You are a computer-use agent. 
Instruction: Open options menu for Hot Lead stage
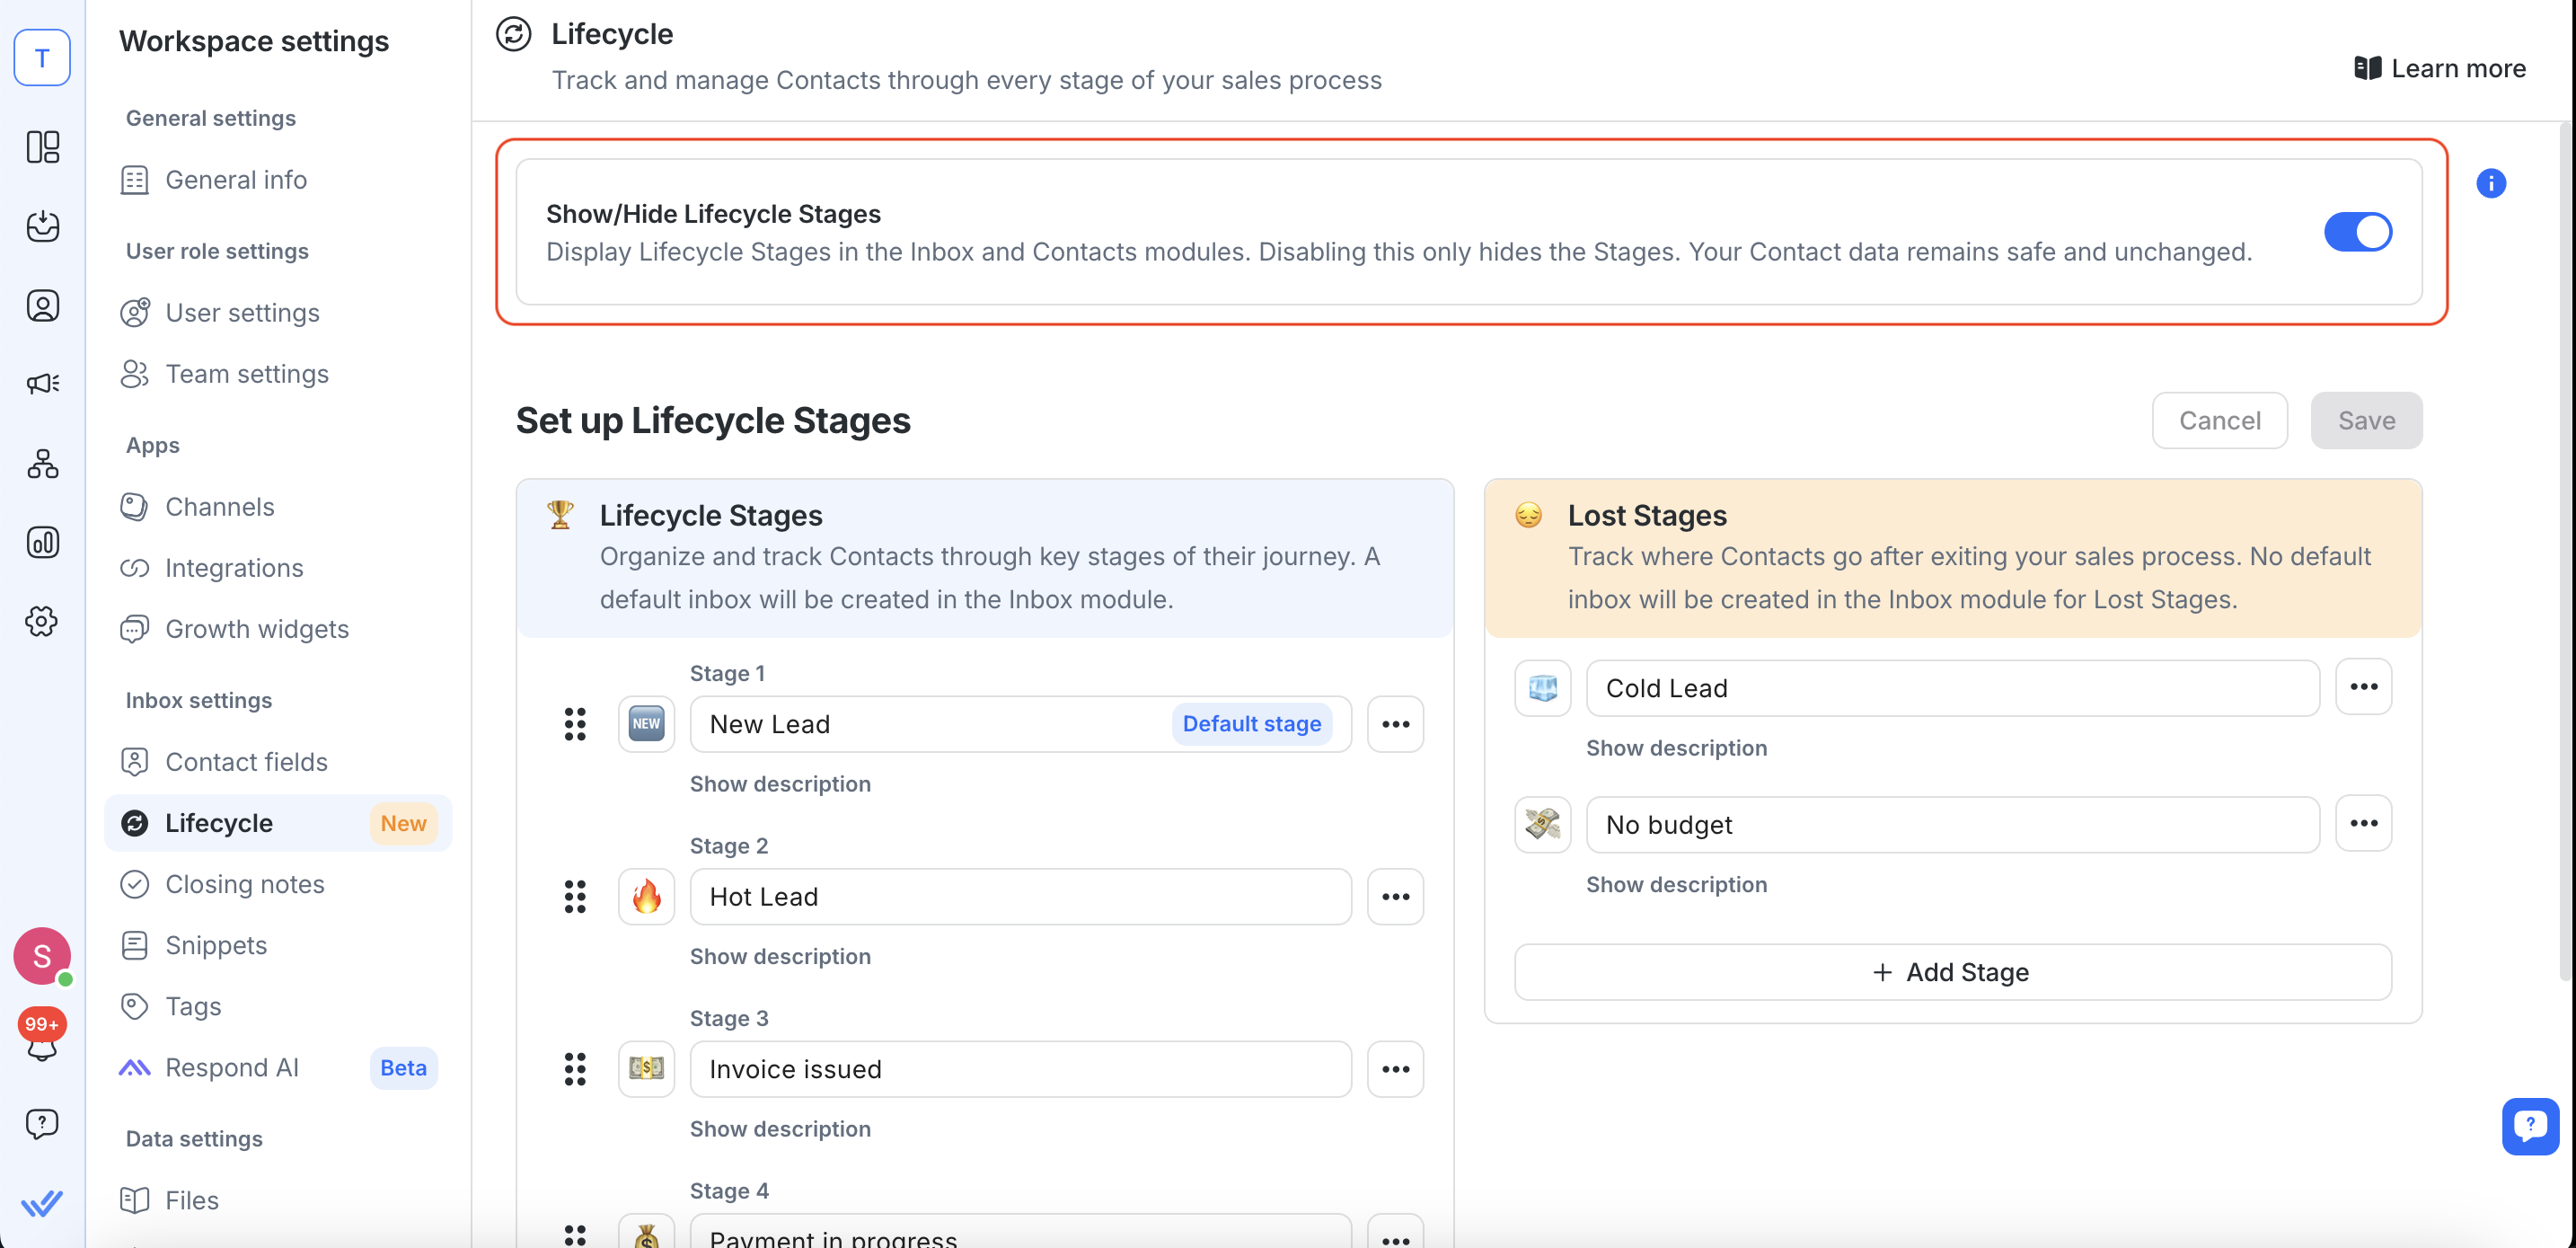tap(1395, 896)
